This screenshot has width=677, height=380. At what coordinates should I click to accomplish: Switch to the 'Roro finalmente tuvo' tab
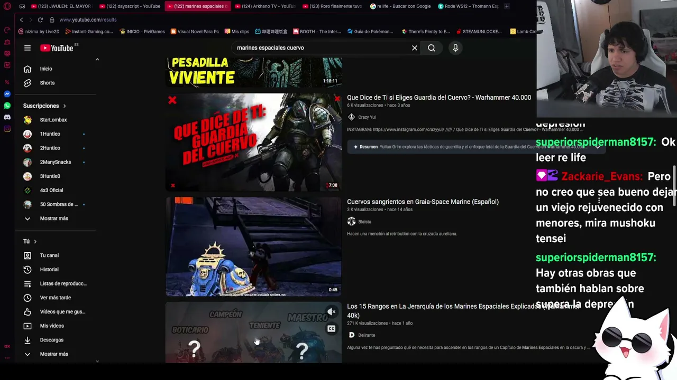coord(332,6)
